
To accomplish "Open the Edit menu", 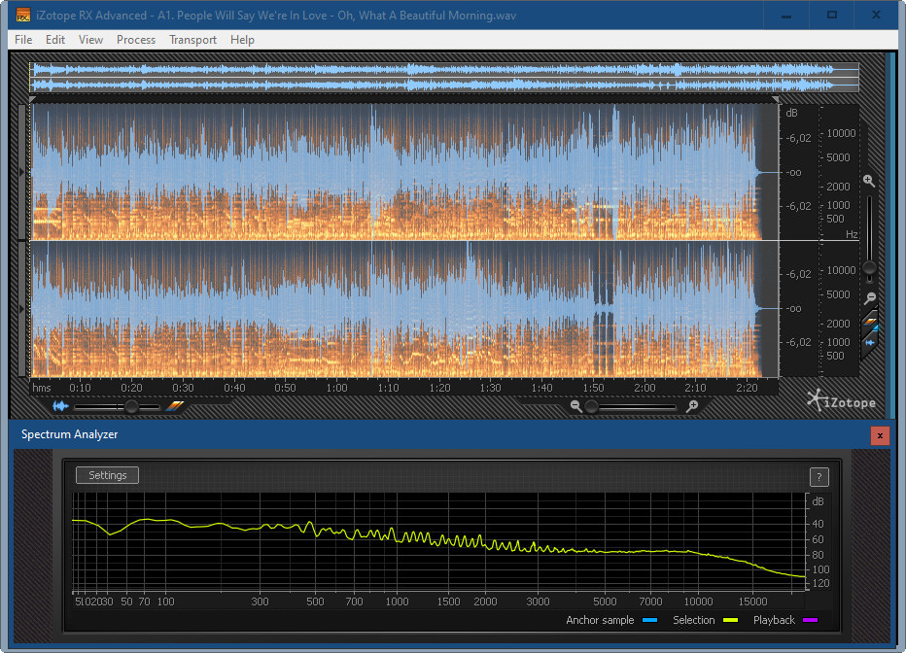I will (54, 40).
